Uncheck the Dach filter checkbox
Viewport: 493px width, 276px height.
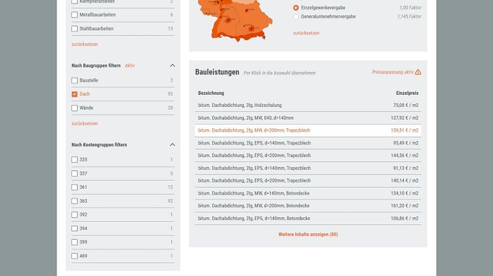pos(75,94)
